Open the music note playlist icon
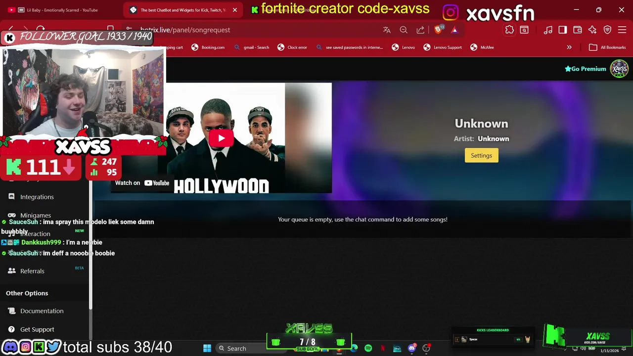This screenshot has height=356, width=633. click(548, 30)
